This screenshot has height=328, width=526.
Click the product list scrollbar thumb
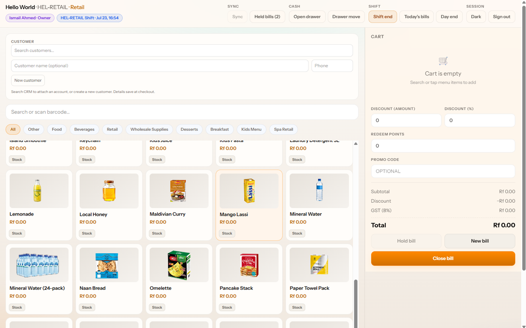pos(356,303)
